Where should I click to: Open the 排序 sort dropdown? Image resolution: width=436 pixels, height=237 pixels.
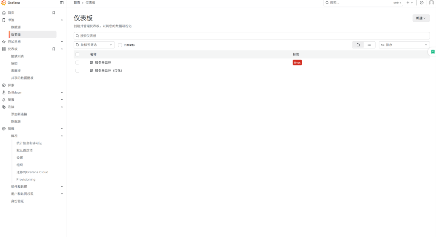point(404,45)
